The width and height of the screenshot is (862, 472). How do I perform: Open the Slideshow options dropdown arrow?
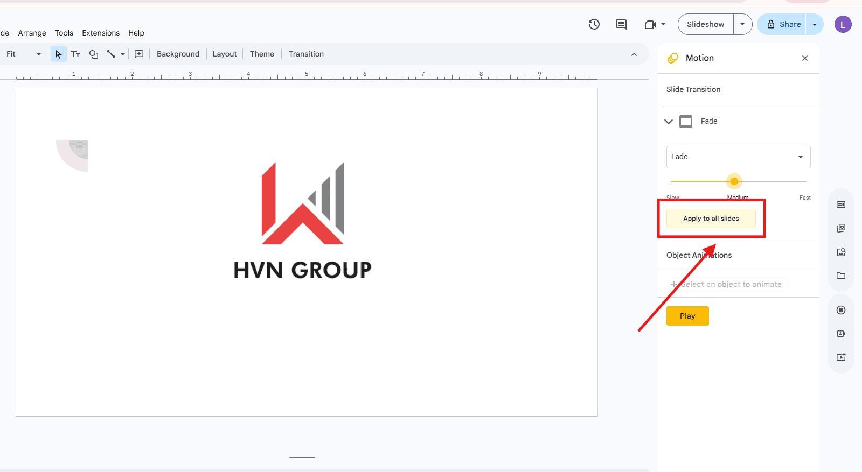742,24
